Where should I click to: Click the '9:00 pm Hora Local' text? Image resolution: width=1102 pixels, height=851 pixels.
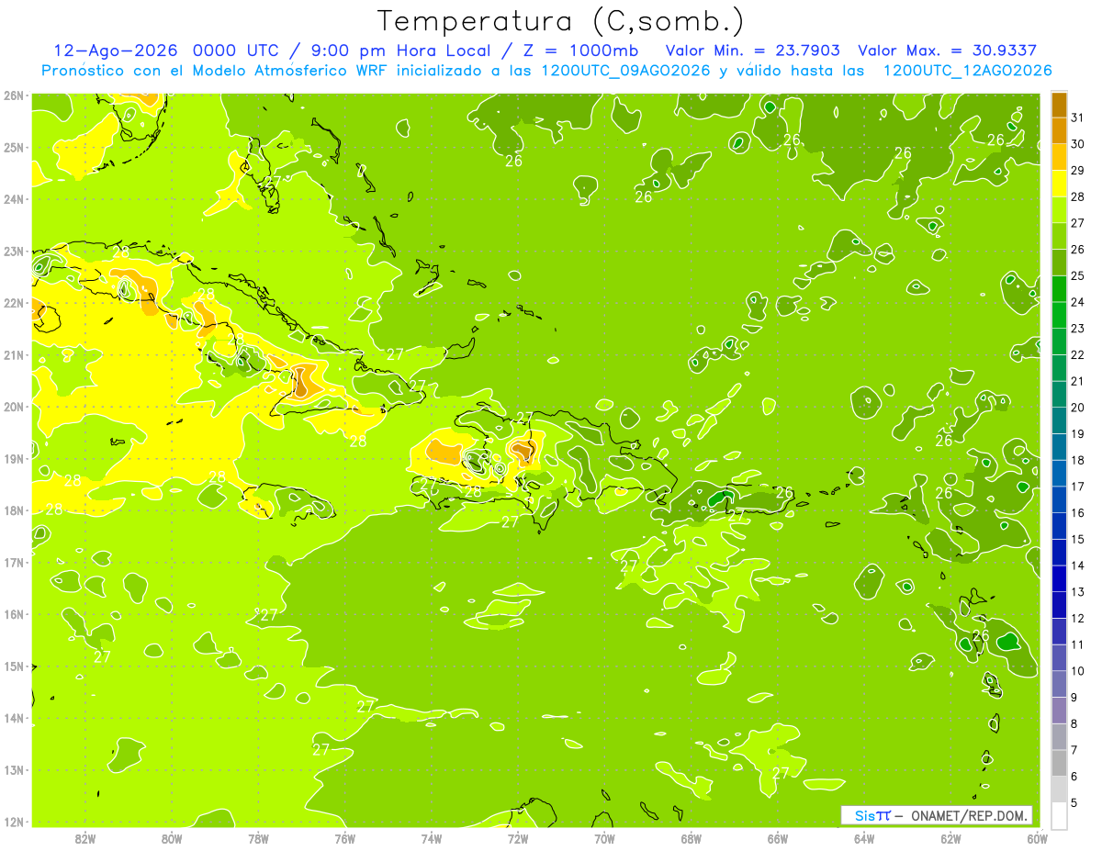[x=398, y=50]
